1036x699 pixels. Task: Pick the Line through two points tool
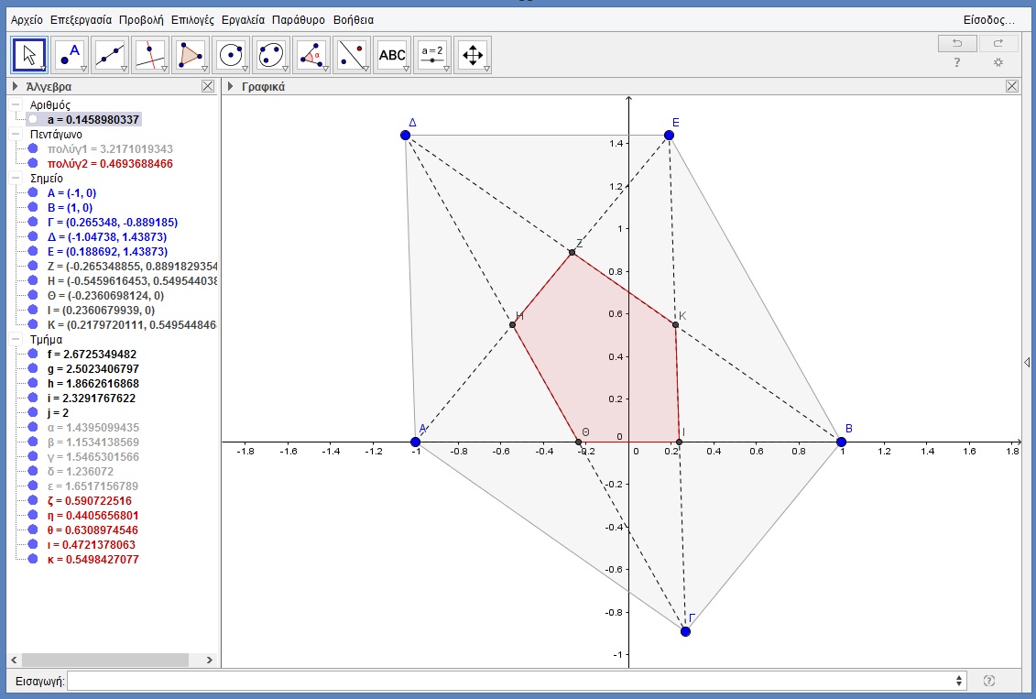111,55
